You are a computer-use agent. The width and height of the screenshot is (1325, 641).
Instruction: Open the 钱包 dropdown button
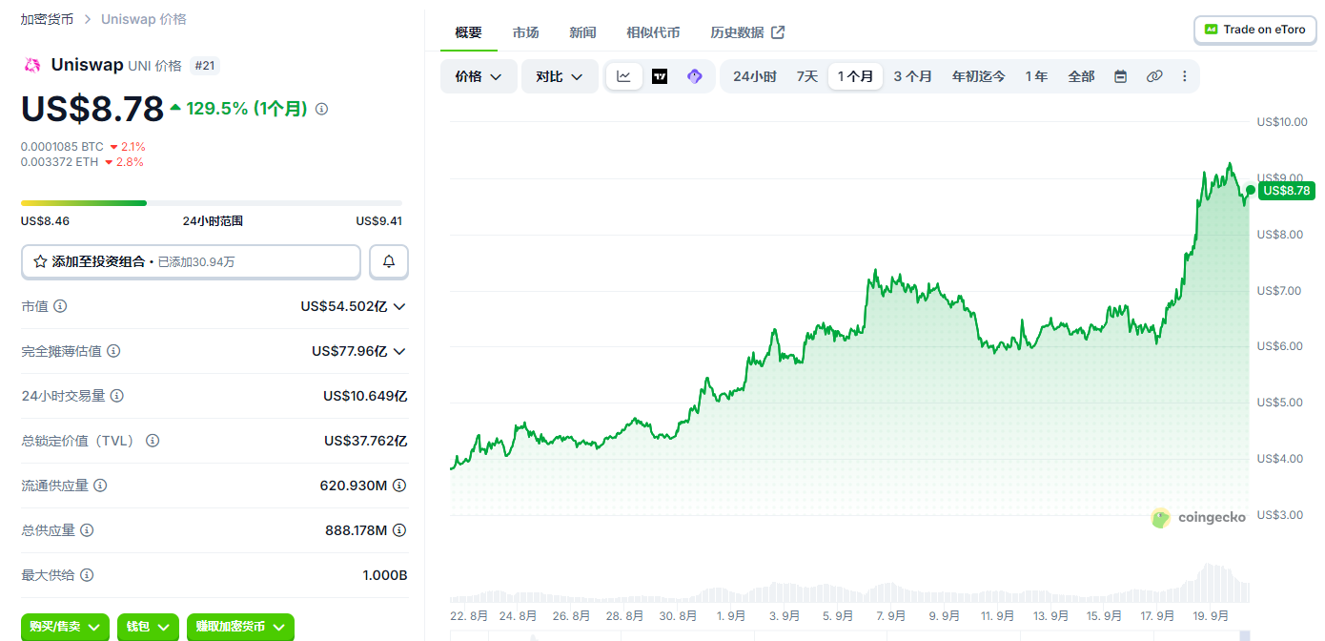tap(148, 627)
